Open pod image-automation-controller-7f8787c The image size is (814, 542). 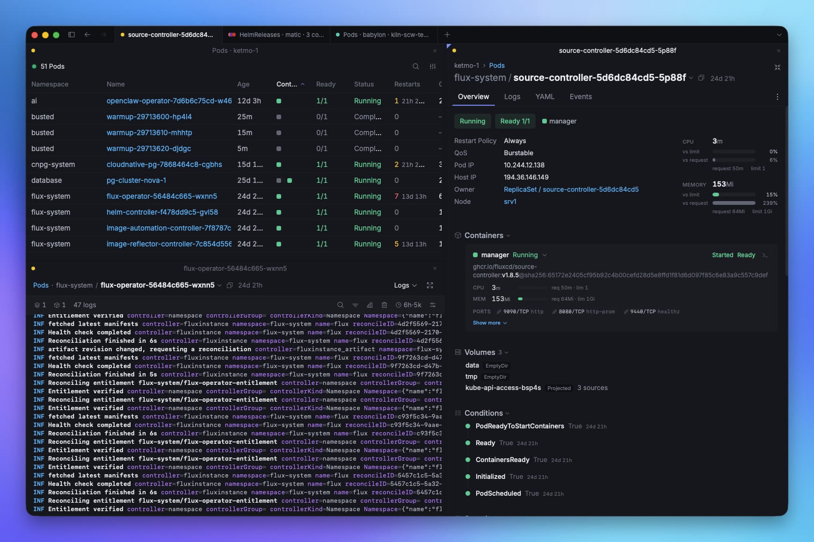(x=169, y=228)
